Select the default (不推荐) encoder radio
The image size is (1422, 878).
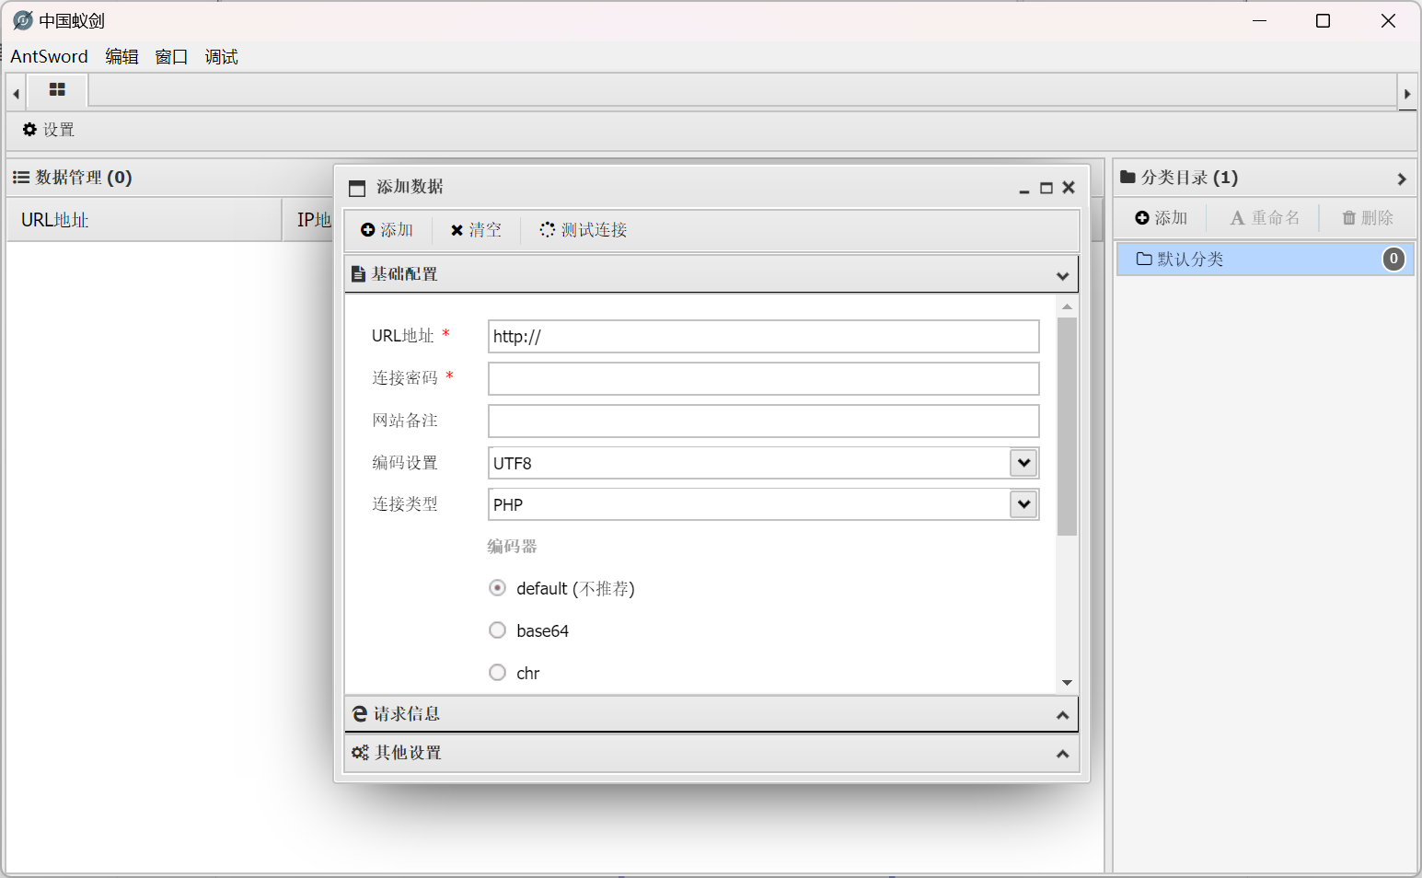click(498, 588)
